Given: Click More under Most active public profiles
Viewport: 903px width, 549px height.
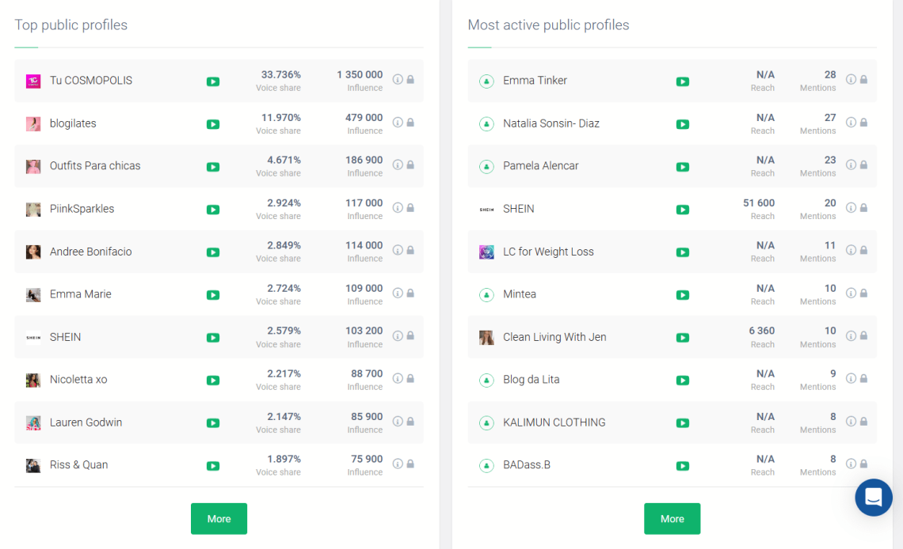Looking at the screenshot, I should point(672,519).
